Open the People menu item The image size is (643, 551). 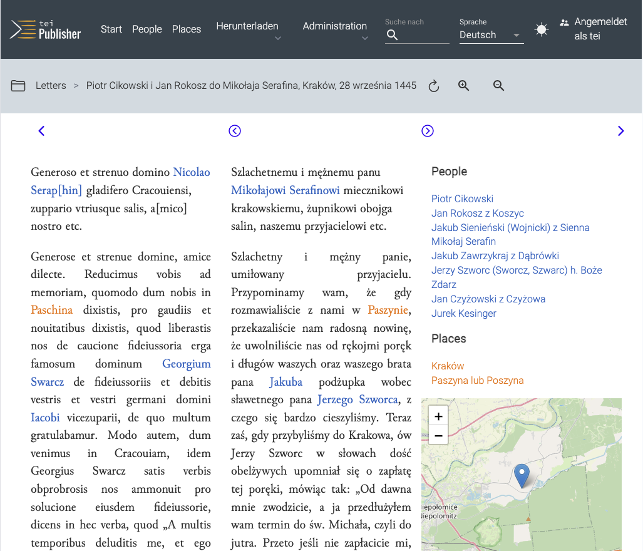coord(147,29)
